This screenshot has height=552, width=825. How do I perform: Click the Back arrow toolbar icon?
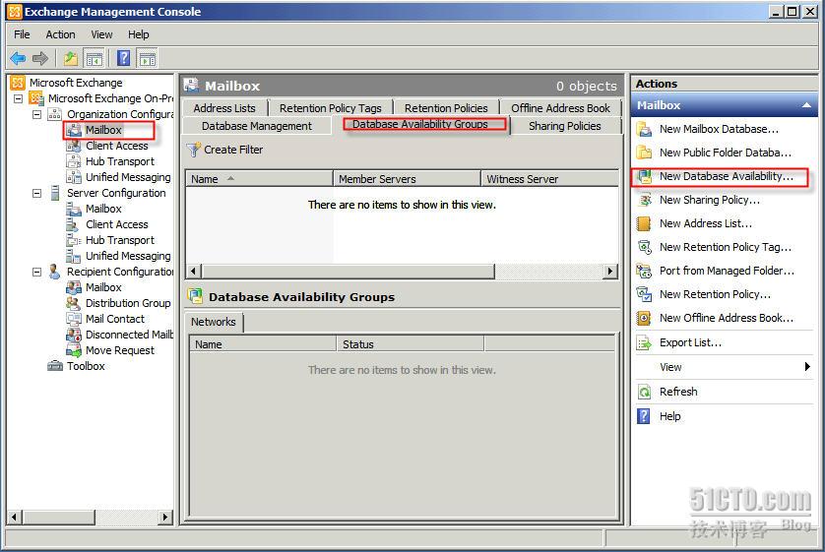click(18, 58)
